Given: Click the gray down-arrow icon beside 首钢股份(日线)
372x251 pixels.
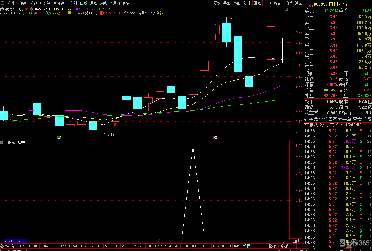Looking at the screenshot, I should [31, 9].
